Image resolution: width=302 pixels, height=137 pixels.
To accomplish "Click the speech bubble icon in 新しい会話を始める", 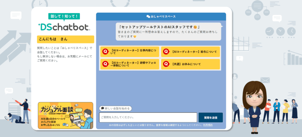I will [x=102, y=108].
